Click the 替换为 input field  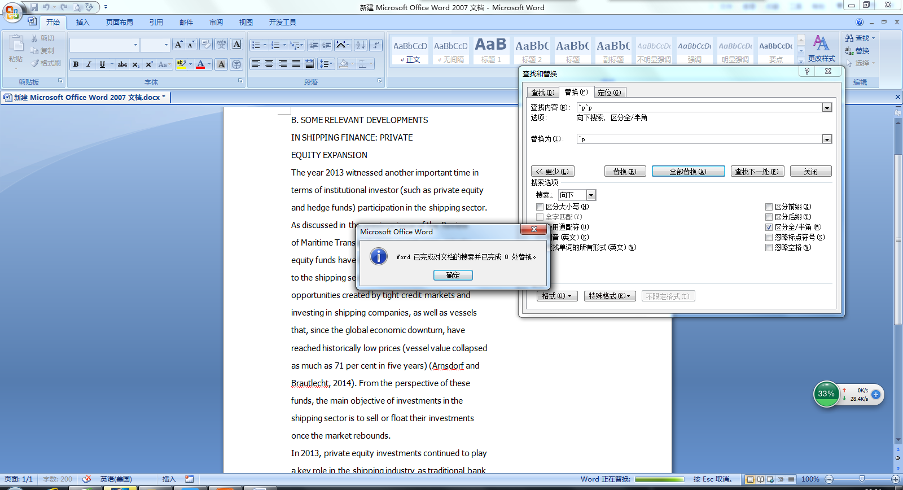(699, 139)
